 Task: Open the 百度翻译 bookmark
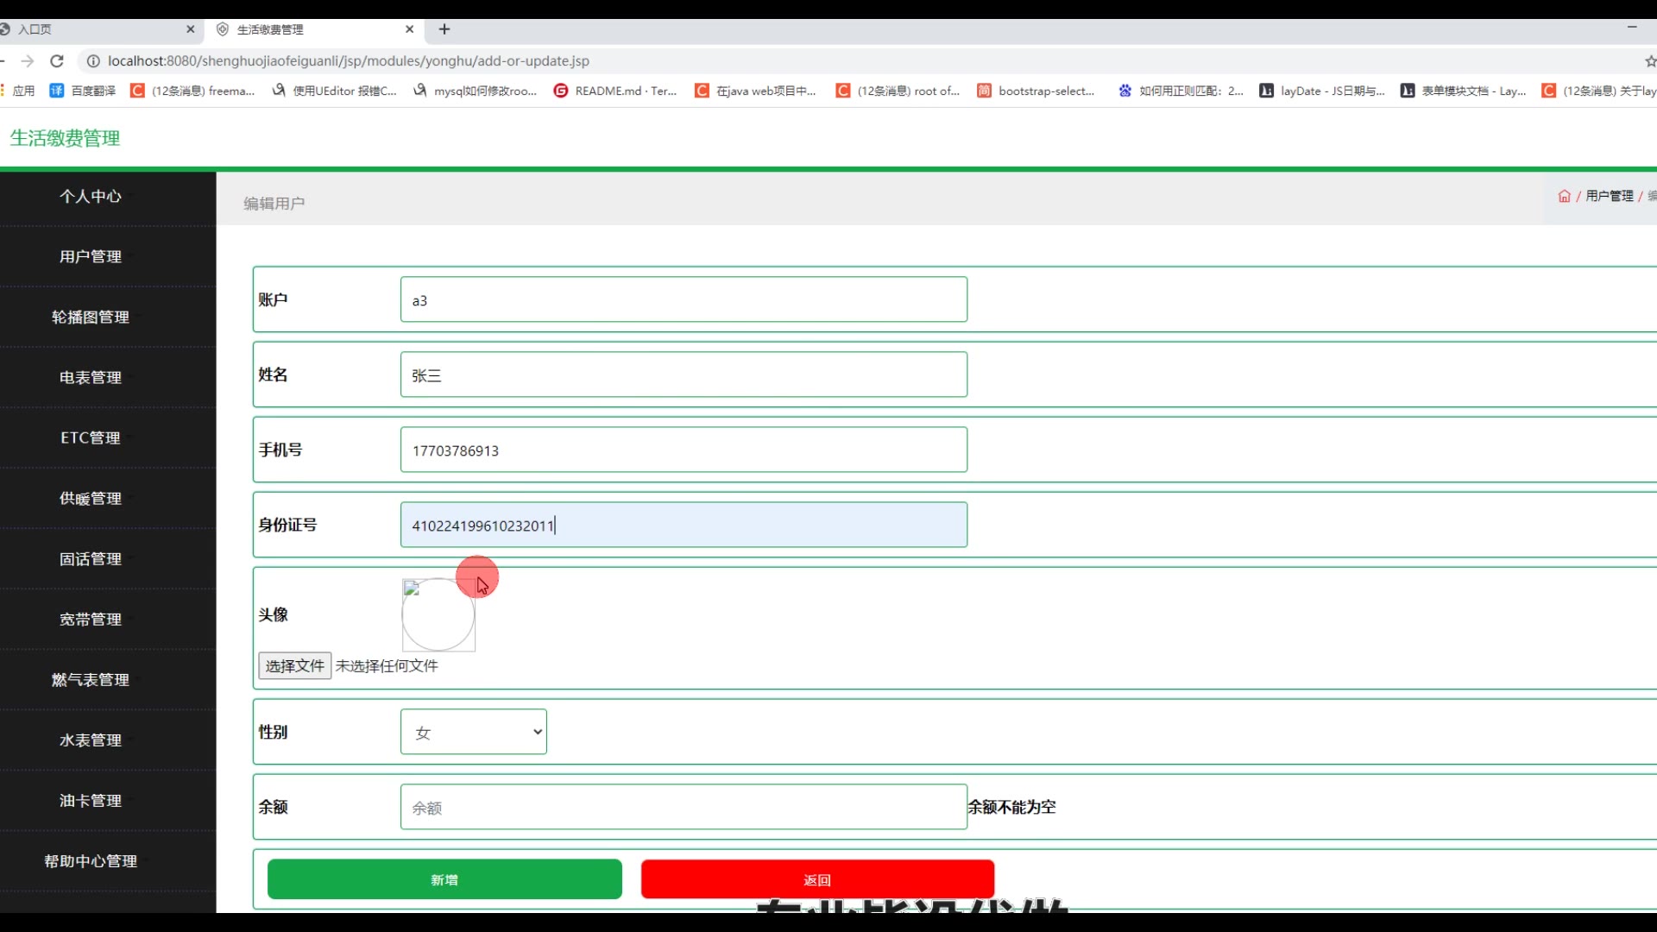83,91
